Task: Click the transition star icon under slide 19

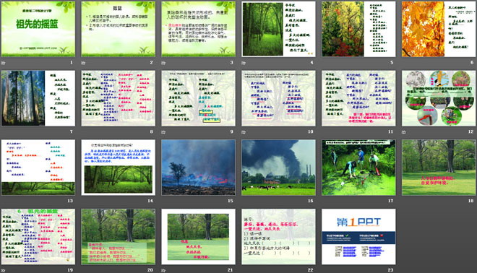Action: [x=4, y=270]
